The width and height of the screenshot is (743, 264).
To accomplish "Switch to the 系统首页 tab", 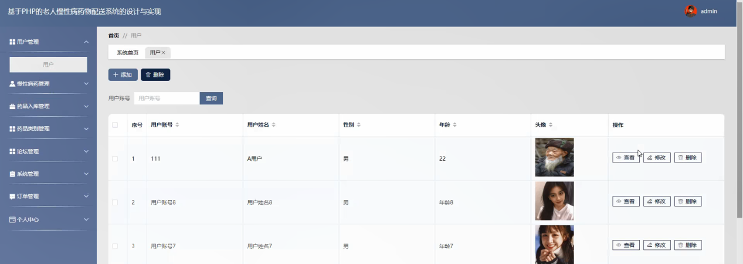I will tap(127, 53).
